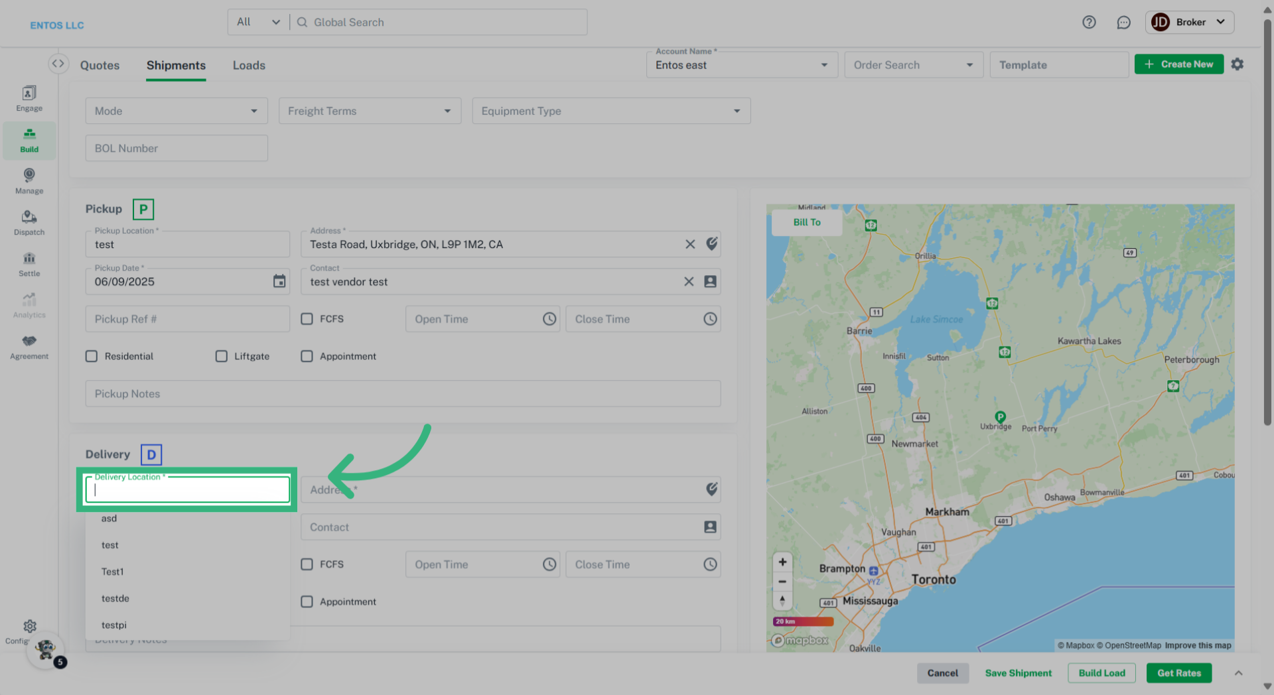
Task: Click the Create New button
Action: point(1178,64)
